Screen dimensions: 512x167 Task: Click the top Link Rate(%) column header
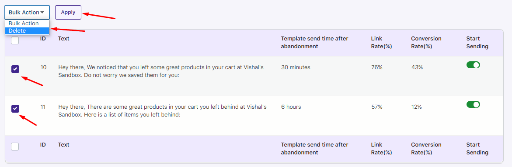[381, 43]
